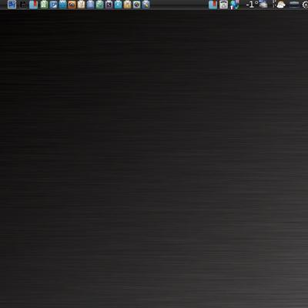Click the -1° temperature readout
Screen dimensions: 308x308
(252, 5)
